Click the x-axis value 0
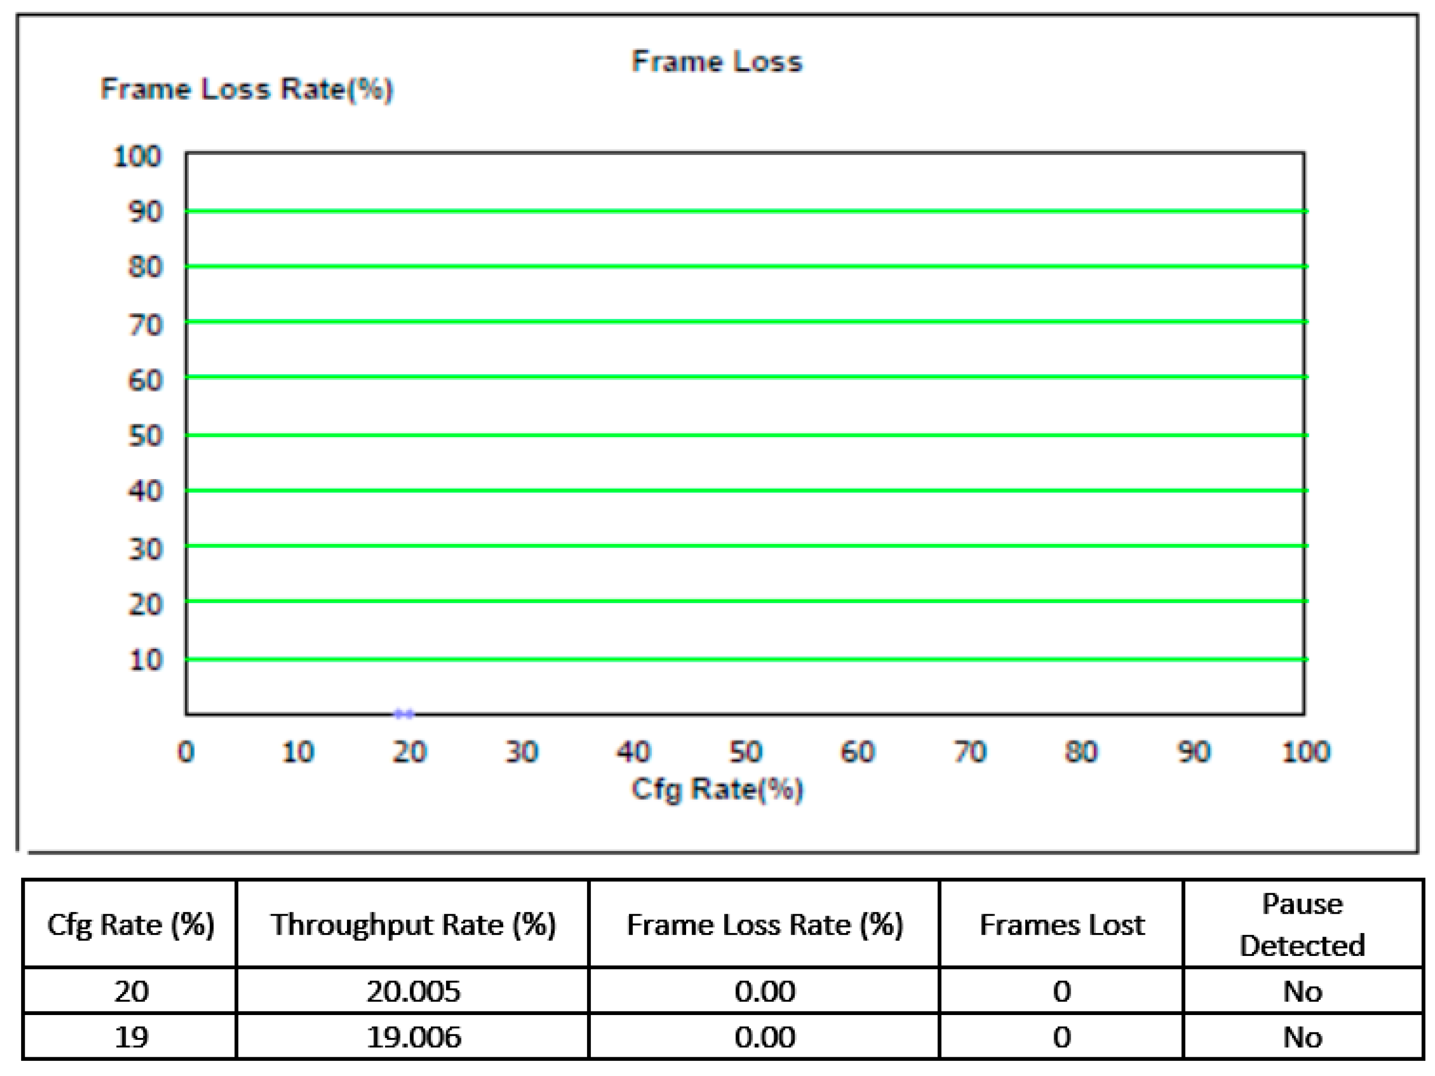1435x1076 pixels. click(186, 752)
